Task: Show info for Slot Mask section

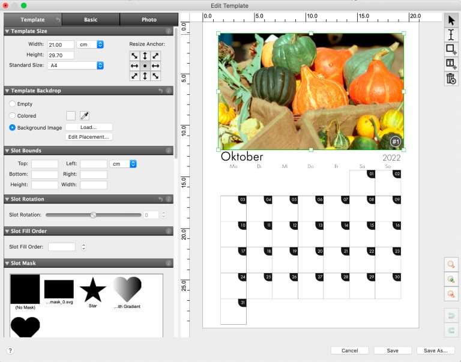Action: click(169, 263)
